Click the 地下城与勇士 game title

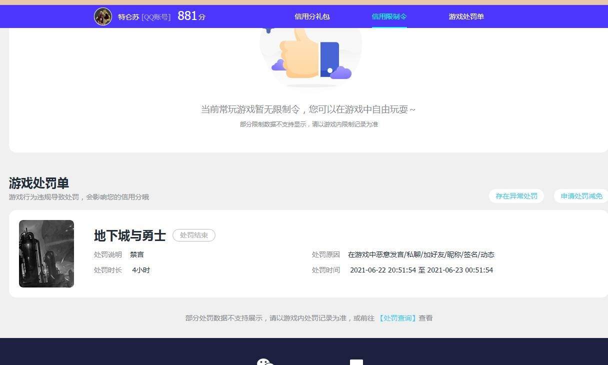tap(130, 235)
